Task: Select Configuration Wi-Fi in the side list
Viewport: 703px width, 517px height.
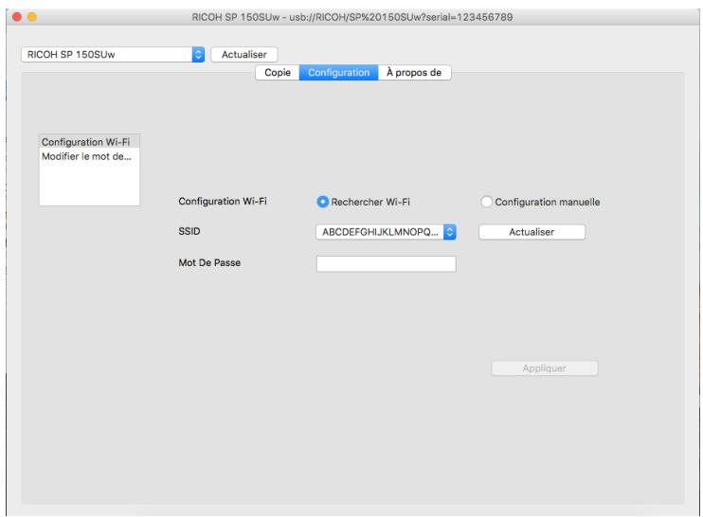Action: (x=89, y=142)
